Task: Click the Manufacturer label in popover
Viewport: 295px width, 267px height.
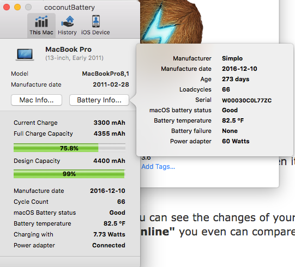Action: pyautogui.click(x=192, y=58)
